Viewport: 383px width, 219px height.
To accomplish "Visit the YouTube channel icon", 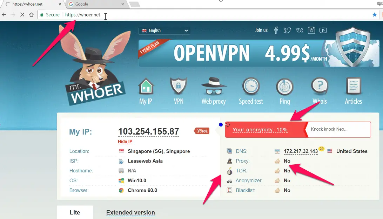I will [x=323, y=30].
